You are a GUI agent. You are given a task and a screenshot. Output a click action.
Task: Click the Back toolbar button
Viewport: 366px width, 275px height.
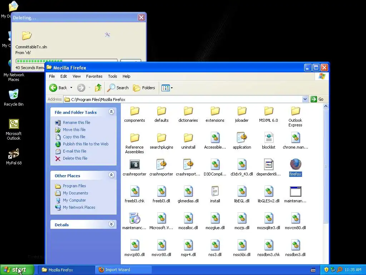pyautogui.click(x=58, y=88)
